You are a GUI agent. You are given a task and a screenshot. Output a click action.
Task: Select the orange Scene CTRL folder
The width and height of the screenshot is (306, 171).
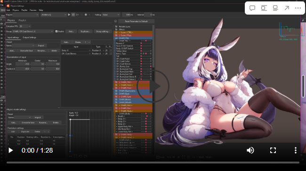point(133,33)
